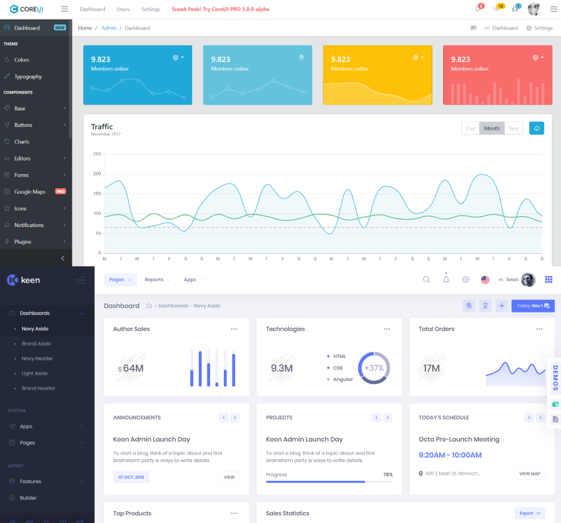
Task: Expand the Base sidebar menu
Action: pos(36,108)
